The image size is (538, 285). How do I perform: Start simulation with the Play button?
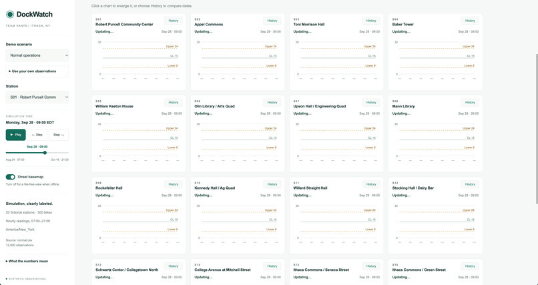[16, 135]
